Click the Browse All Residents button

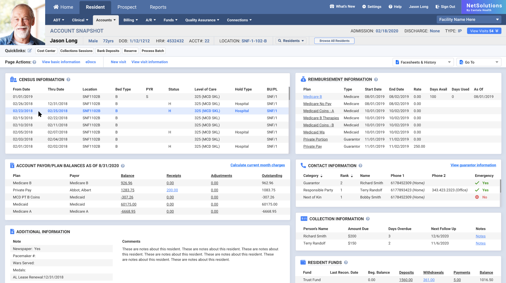(x=334, y=40)
